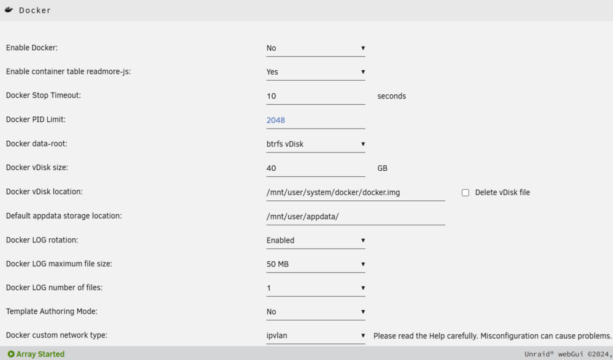Screen dimensions: 613x360
Task: Click the Unraid webGui copyright text
Action: 568,354
